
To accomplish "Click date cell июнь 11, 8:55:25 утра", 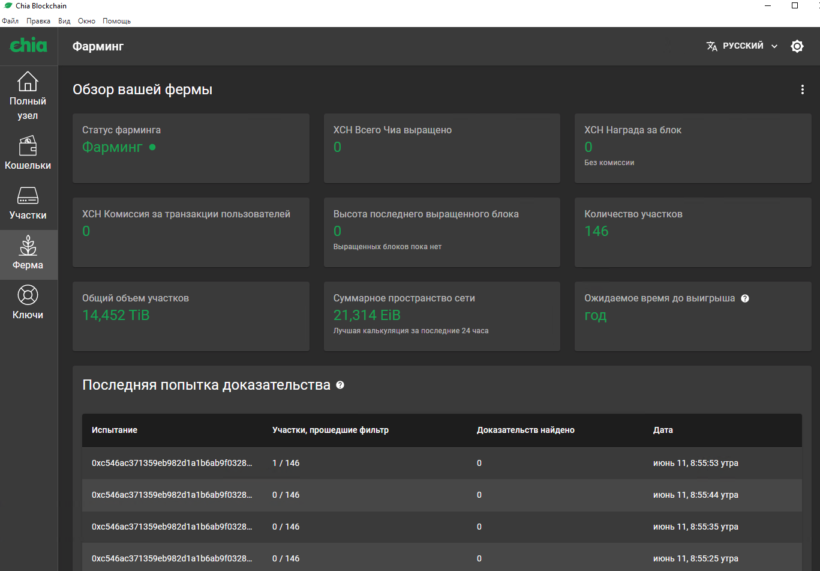I will (696, 558).
